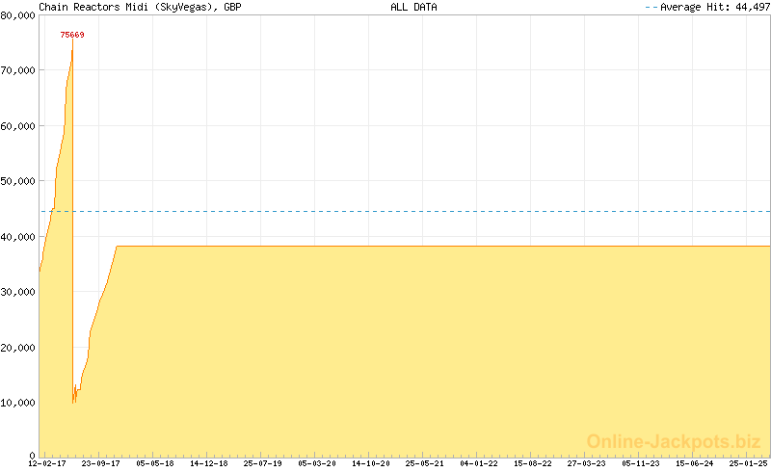Click the Chain Reactors Midi (SkyVegas) chart title

[140, 7]
